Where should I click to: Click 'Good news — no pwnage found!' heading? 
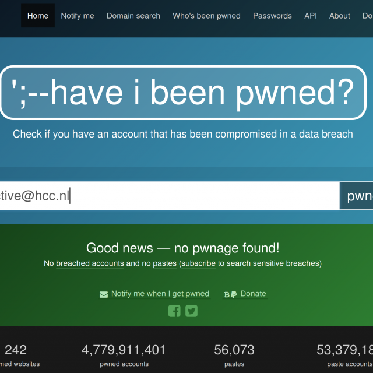click(182, 248)
